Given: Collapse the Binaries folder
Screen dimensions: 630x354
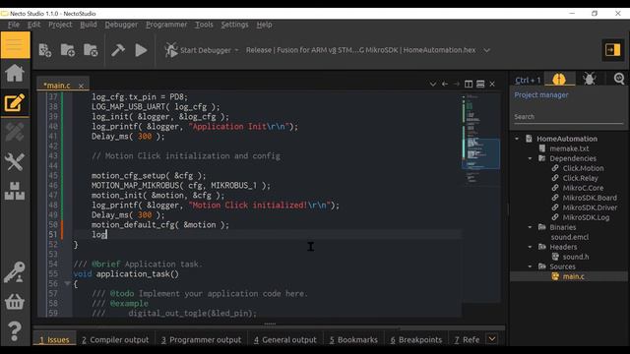Looking at the screenshot, I should pos(530,227).
